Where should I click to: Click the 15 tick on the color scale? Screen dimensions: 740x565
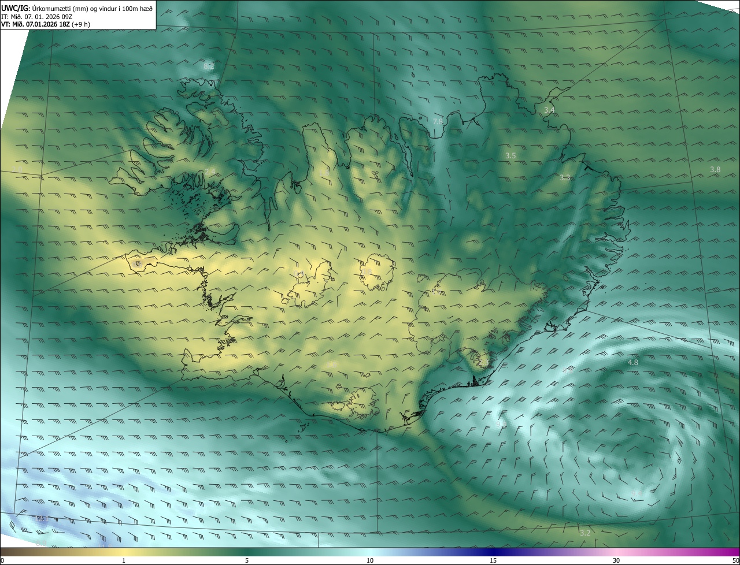click(493, 560)
